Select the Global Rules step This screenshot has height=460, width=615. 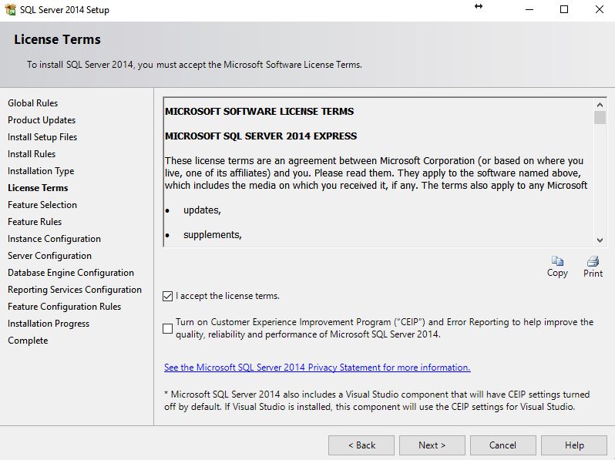33,103
